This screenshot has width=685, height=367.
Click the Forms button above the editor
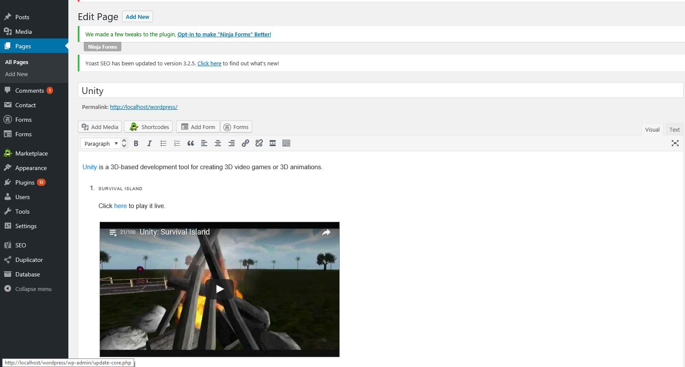pyautogui.click(x=236, y=127)
